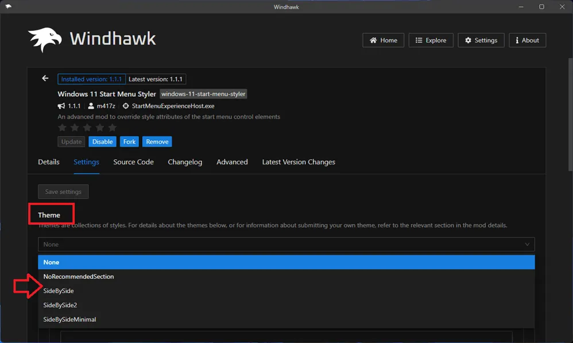Viewport: 573px width, 343px height.
Task: Click the StartMenuExperienceHost.exe target icon
Action: tap(126, 106)
